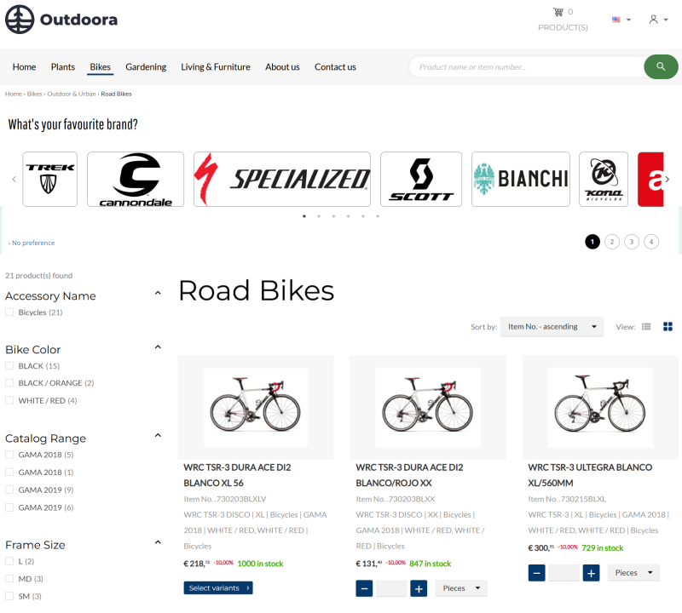The height and width of the screenshot is (613, 682).
Task: Open ULTEGRA BLANCO XL/560MM bike thumbnail
Action: tap(600, 407)
